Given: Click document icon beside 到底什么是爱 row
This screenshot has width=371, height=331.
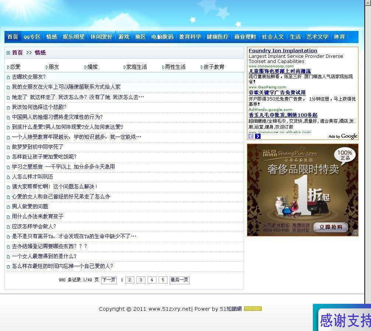Looking at the screenshot, I should [8, 127].
